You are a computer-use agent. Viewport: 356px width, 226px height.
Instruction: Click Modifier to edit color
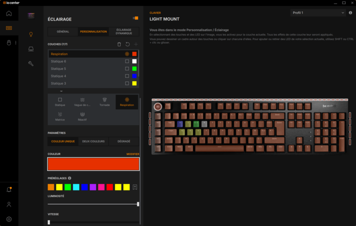click(133, 154)
